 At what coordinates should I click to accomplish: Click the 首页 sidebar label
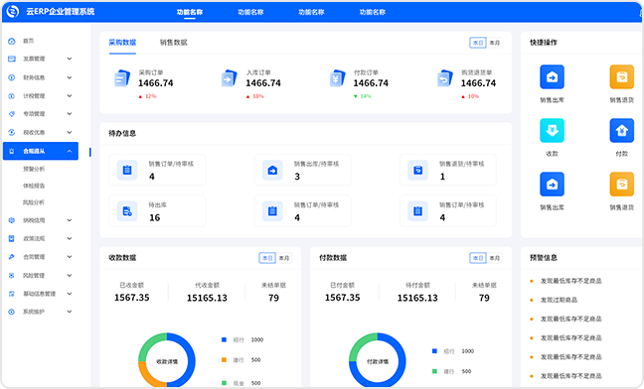click(29, 41)
